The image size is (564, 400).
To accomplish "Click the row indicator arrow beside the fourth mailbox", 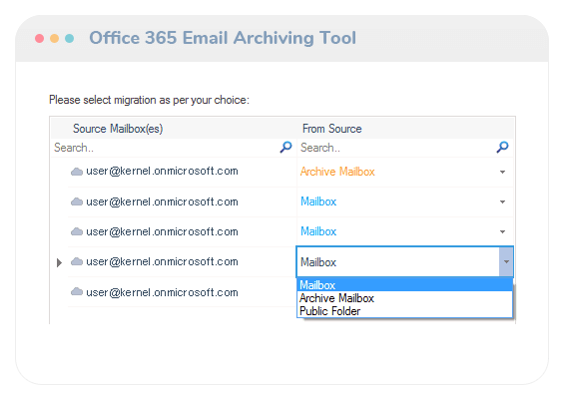I will (x=59, y=262).
